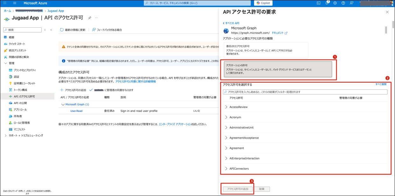Click すべて展開 link
This screenshot has height=196, width=395.
381,84
